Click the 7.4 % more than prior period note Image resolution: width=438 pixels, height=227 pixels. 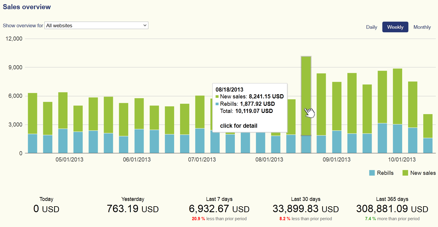392,219
